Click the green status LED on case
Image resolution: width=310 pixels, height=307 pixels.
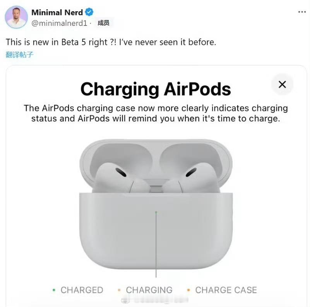pyautogui.click(x=156, y=212)
